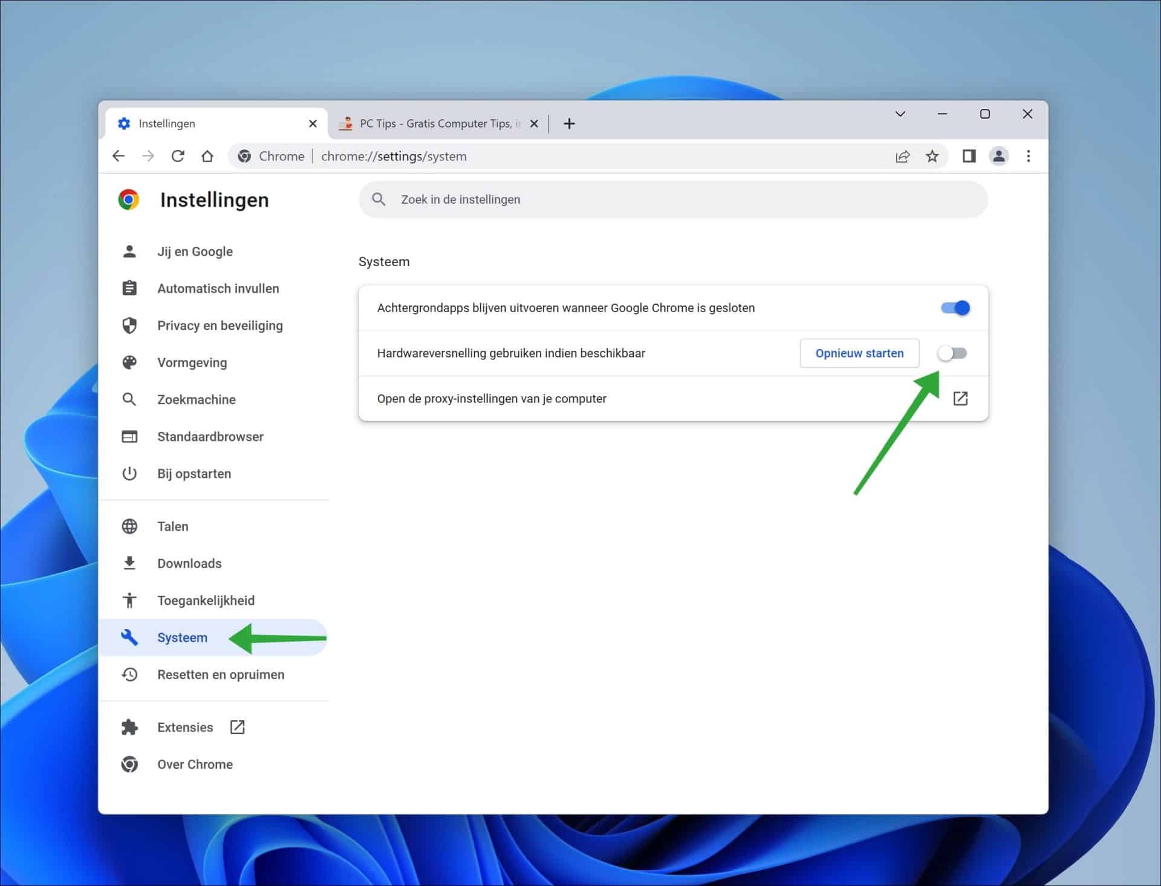The image size is (1161, 886).
Task: Click the reload page icon
Action: (178, 156)
